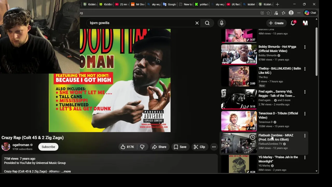Click the Create button
332x187 pixels.
click(x=276, y=23)
